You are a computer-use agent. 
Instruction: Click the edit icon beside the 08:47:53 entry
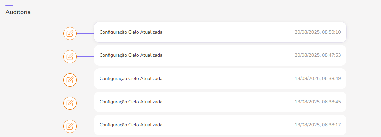[70, 56]
